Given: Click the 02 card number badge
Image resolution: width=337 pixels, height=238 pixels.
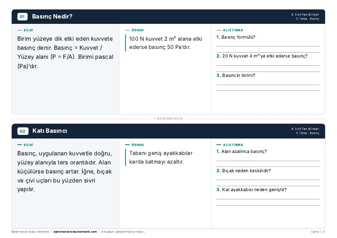Looking at the screenshot, I should tap(23, 131).
